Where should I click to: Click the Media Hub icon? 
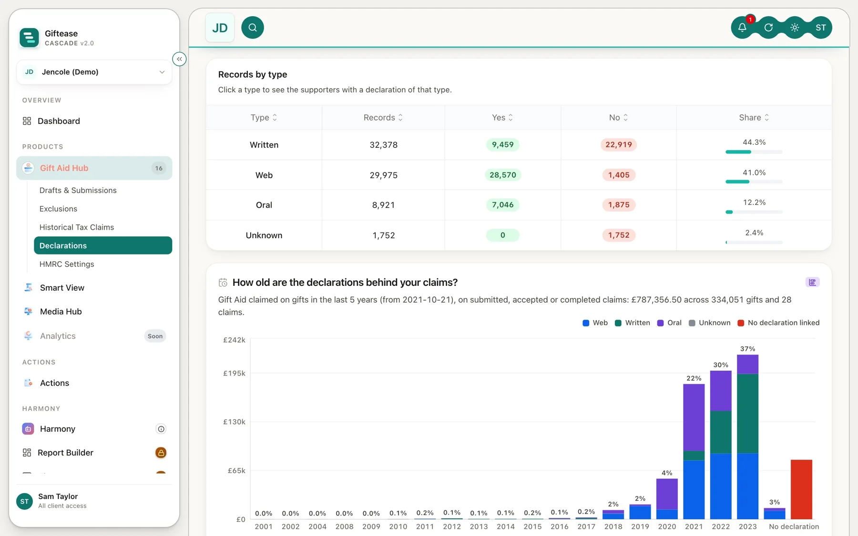29,312
